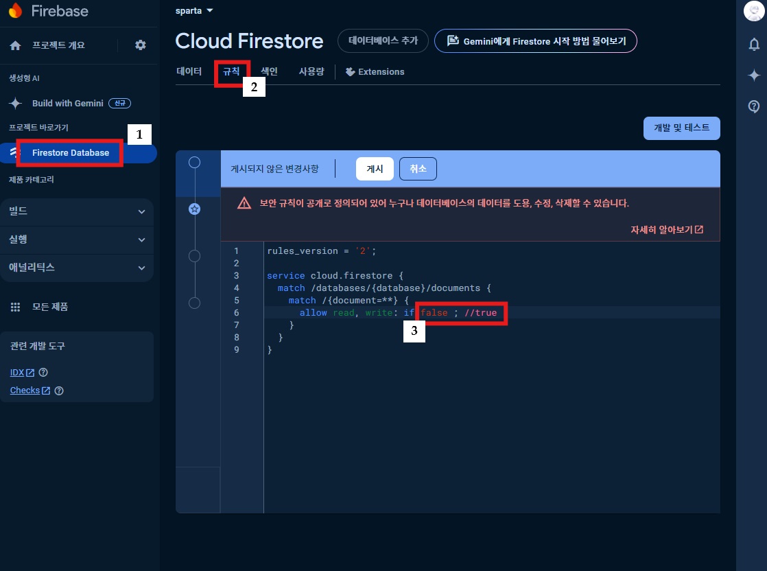The image size is (767, 571).
Task: Open the user account avatar
Action: [754, 11]
